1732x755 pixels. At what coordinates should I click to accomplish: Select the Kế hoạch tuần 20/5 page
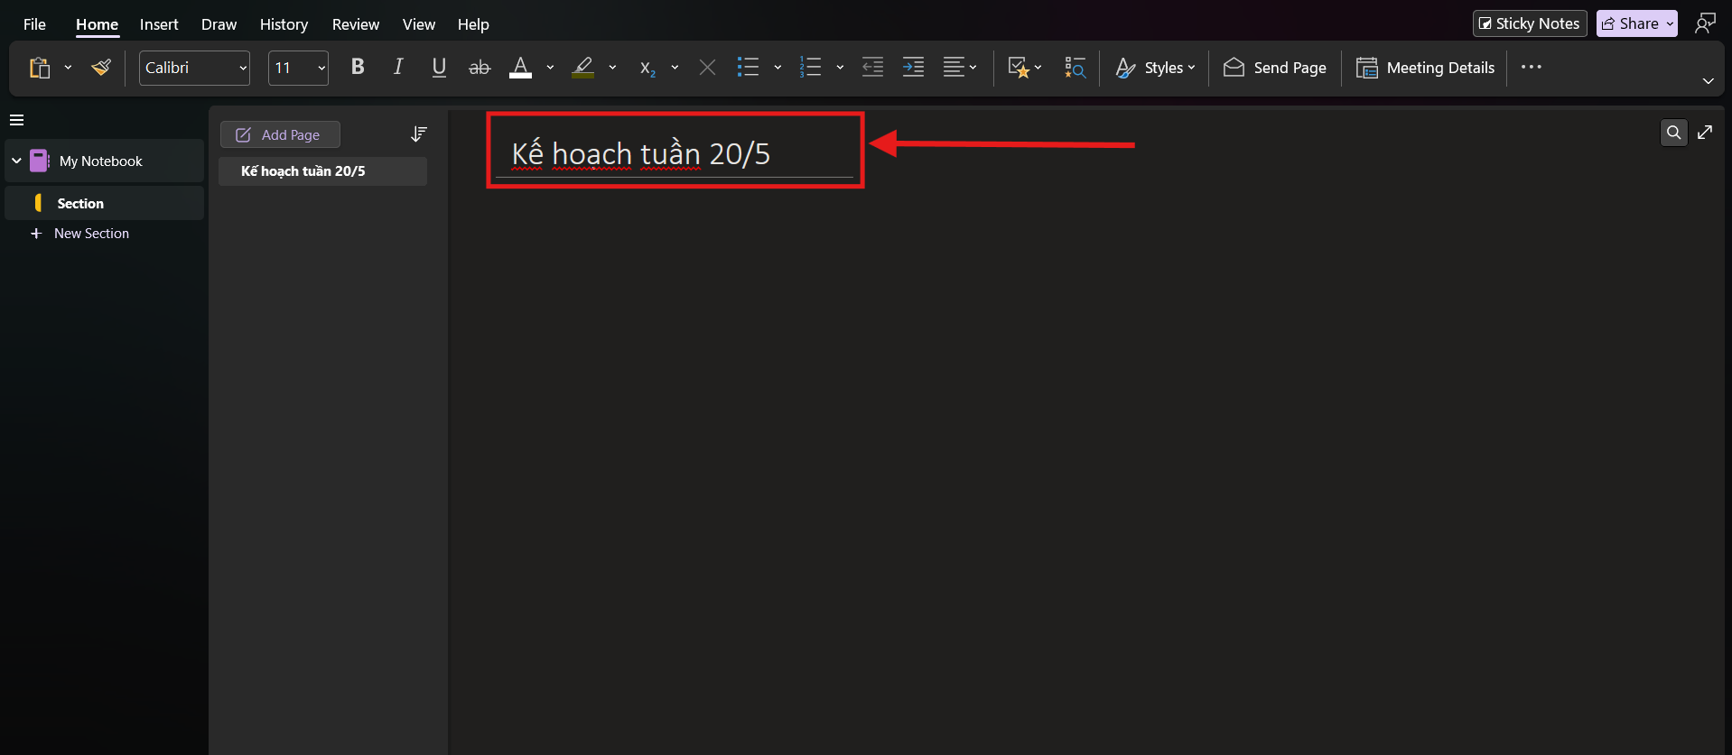322,171
